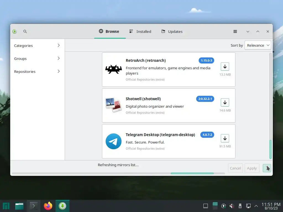
Task: Click the Pamac app icon in header
Action: [x=15, y=31]
